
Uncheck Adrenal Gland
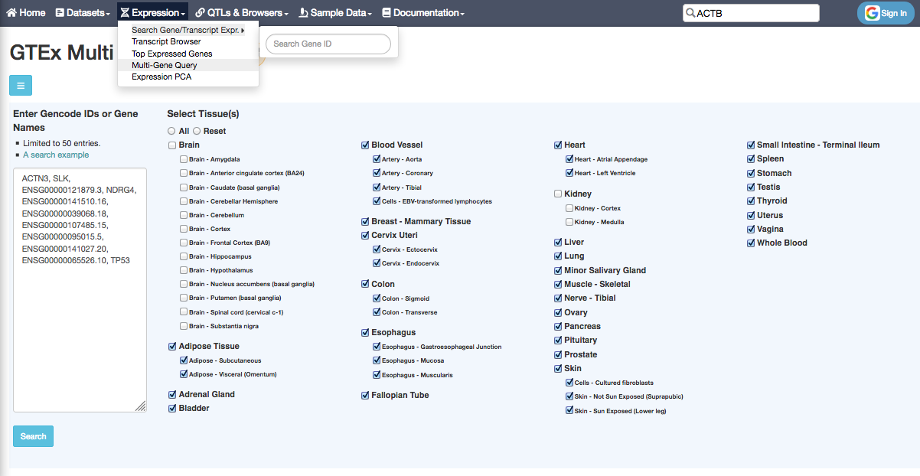[x=172, y=394]
